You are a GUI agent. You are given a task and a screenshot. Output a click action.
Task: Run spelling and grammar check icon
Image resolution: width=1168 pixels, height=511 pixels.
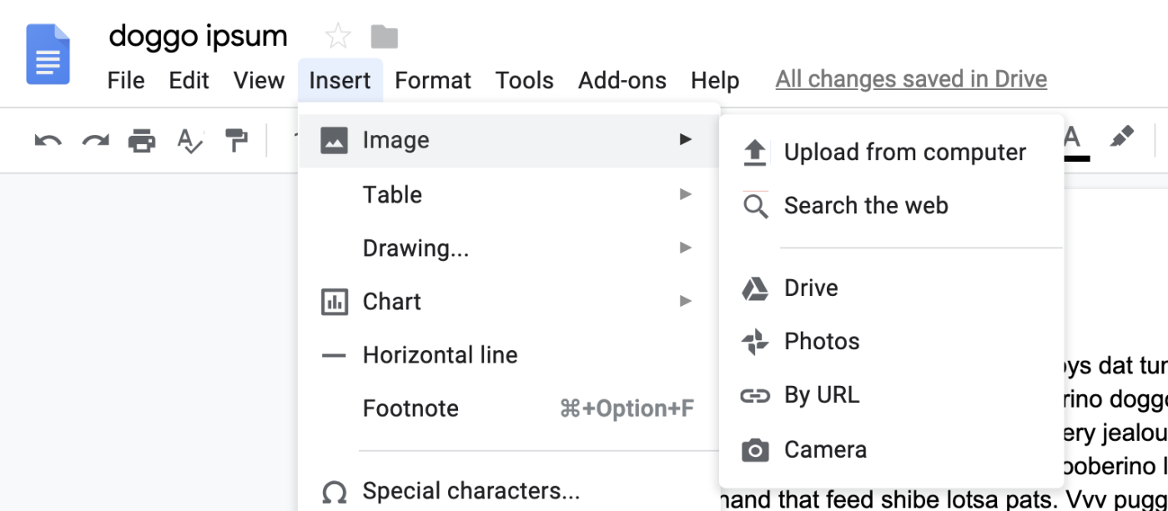pyautogui.click(x=190, y=140)
